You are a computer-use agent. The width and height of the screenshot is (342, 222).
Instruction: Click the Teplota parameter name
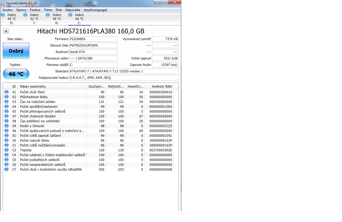coord(26,150)
